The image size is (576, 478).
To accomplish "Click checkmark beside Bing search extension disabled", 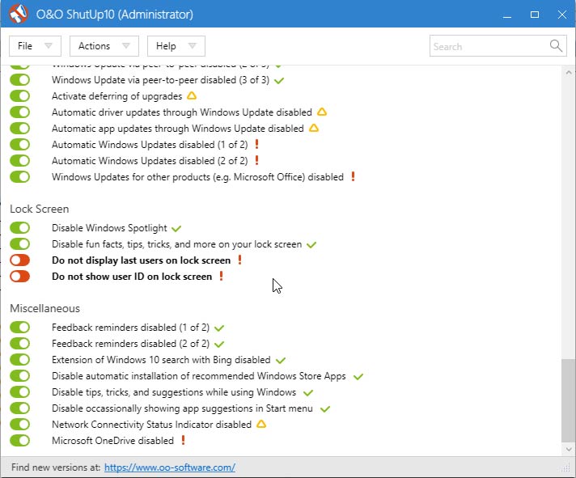I will [x=281, y=361].
